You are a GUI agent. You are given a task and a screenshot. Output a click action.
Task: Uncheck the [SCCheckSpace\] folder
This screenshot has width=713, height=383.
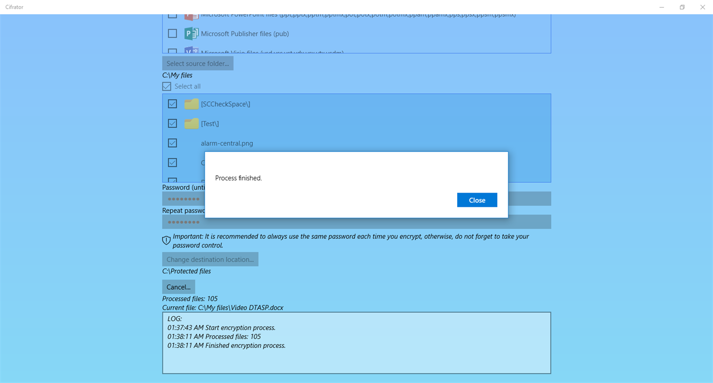(172, 103)
